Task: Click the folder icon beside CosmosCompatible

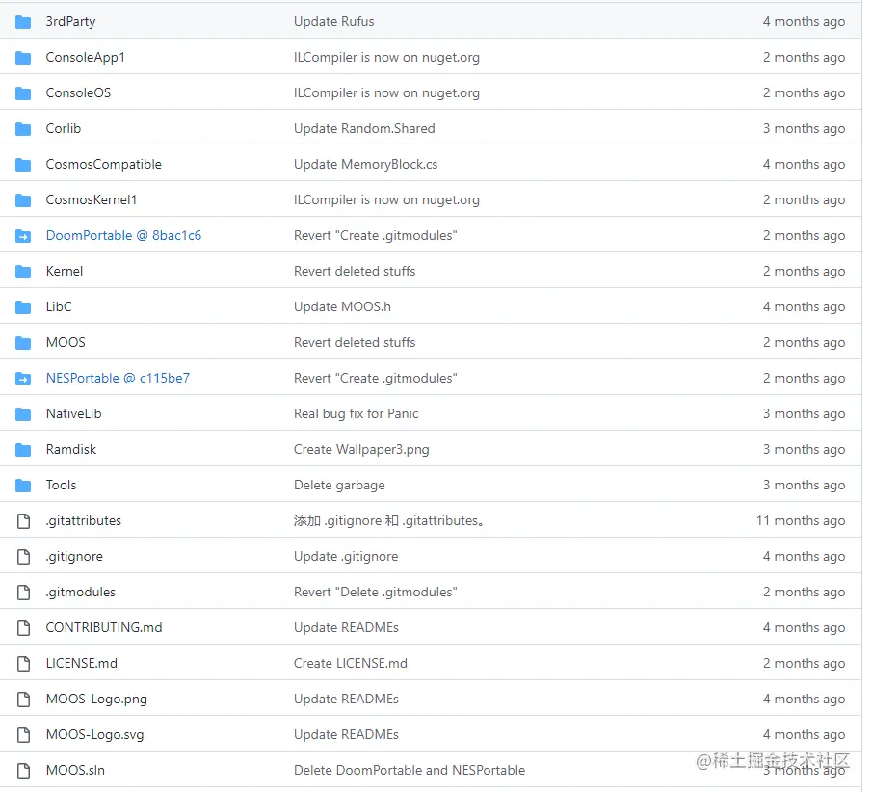Action: click(23, 164)
